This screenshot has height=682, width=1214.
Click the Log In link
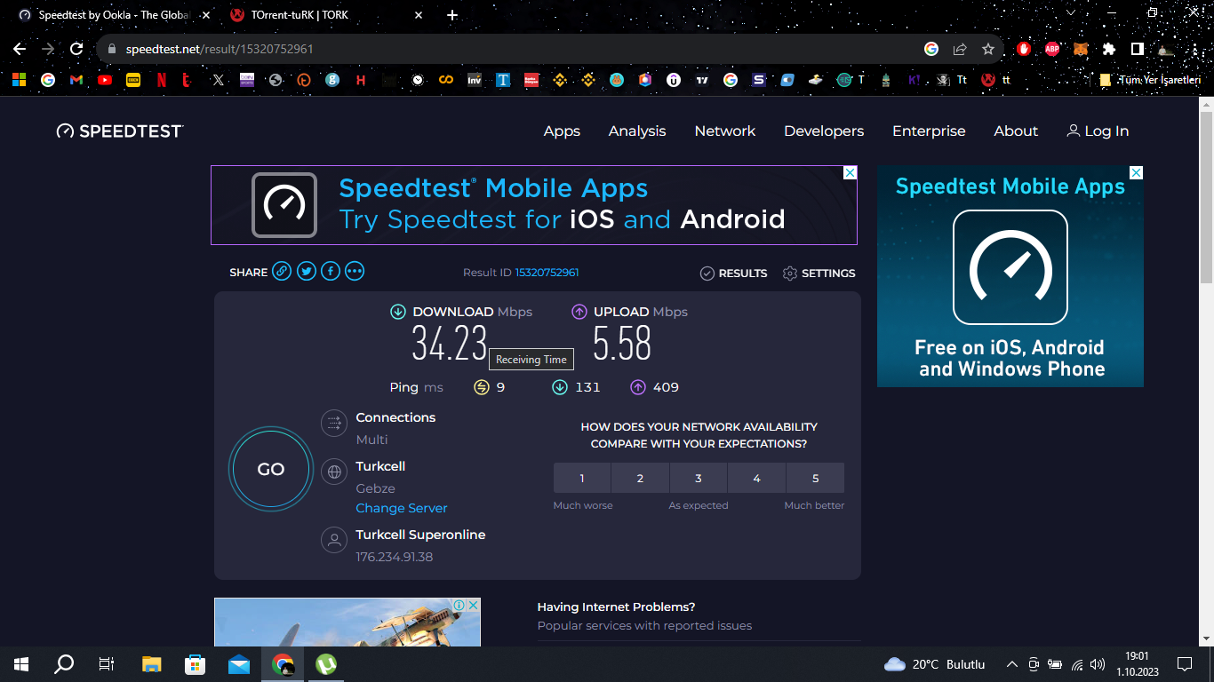click(1098, 131)
